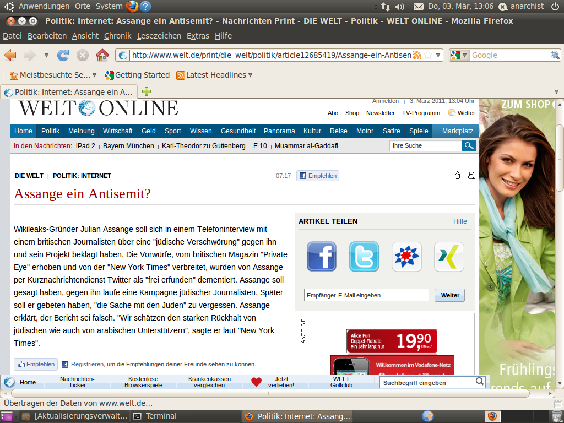Share the article on Facebook icon
Image resolution: width=564 pixels, height=423 pixels.
tap(322, 257)
